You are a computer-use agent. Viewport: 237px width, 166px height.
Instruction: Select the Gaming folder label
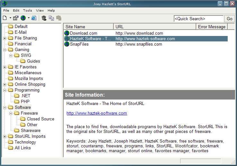[22, 49]
